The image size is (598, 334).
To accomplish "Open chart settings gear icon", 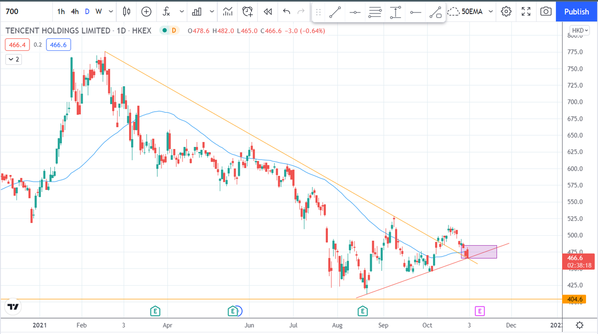I will 506,11.
